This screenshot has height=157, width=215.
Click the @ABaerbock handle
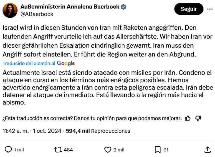tap(37, 14)
